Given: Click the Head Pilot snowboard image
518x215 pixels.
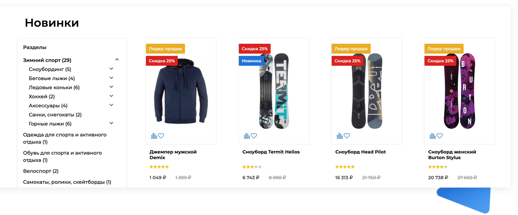Looking at the screenshot, I should pos(367,91).
